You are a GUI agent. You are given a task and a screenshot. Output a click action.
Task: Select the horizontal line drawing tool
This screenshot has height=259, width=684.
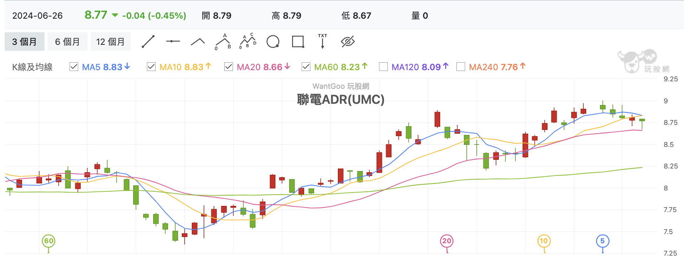[173, 42]
